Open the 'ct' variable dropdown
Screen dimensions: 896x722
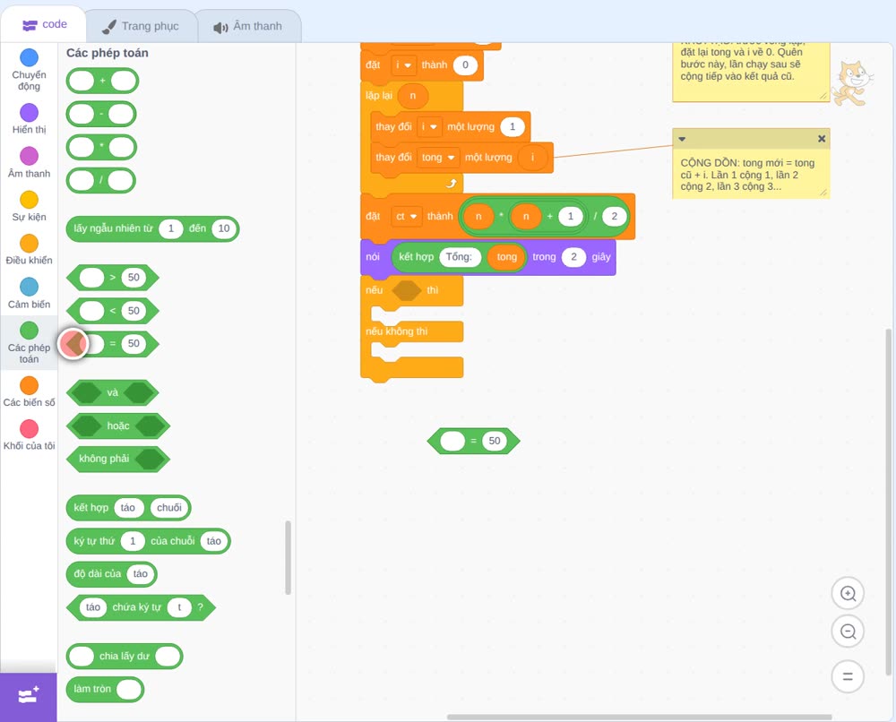(x=406, y=217)
